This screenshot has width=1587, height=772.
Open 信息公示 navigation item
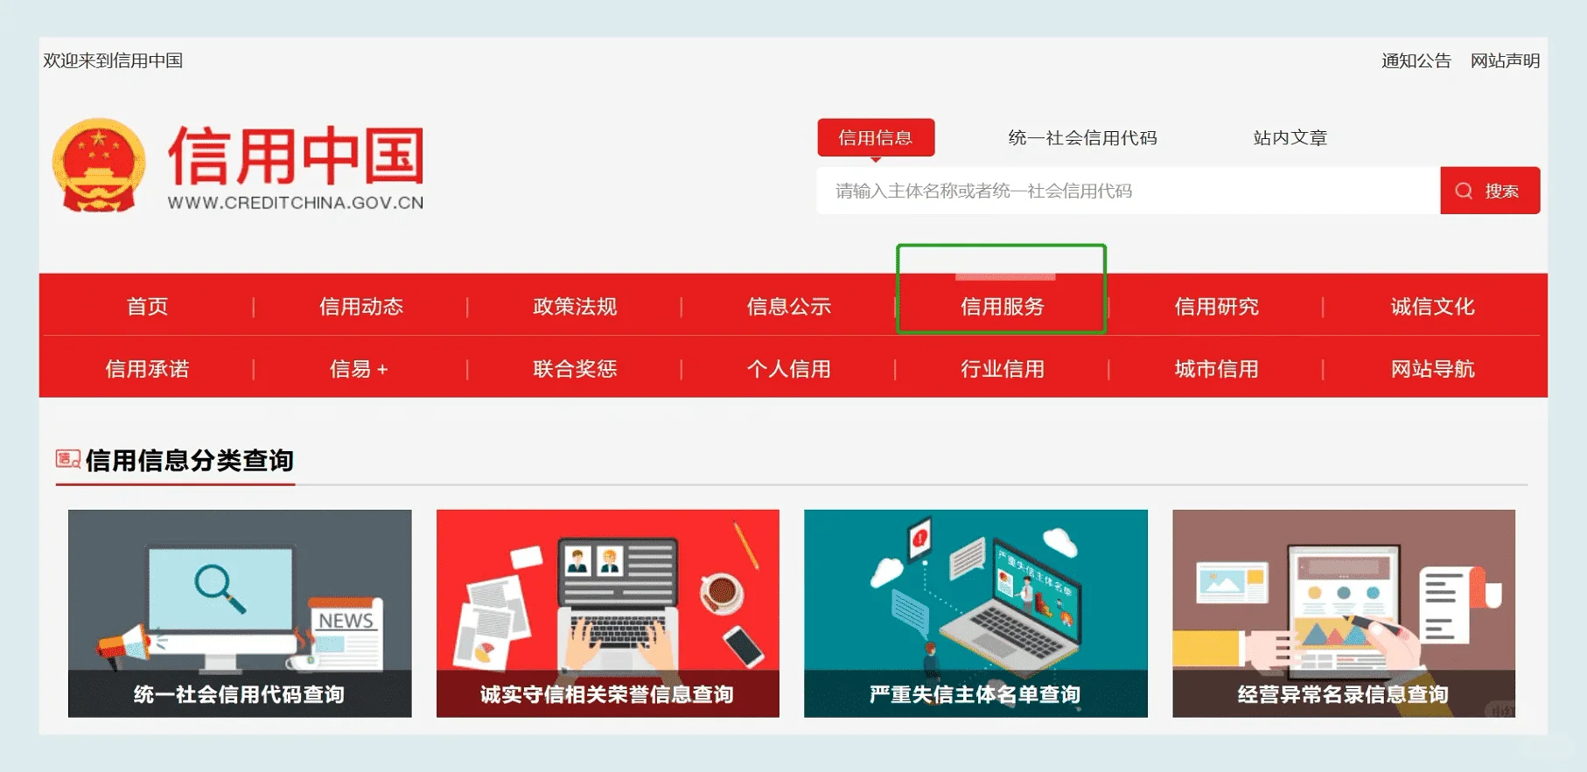tap(789, 306)
